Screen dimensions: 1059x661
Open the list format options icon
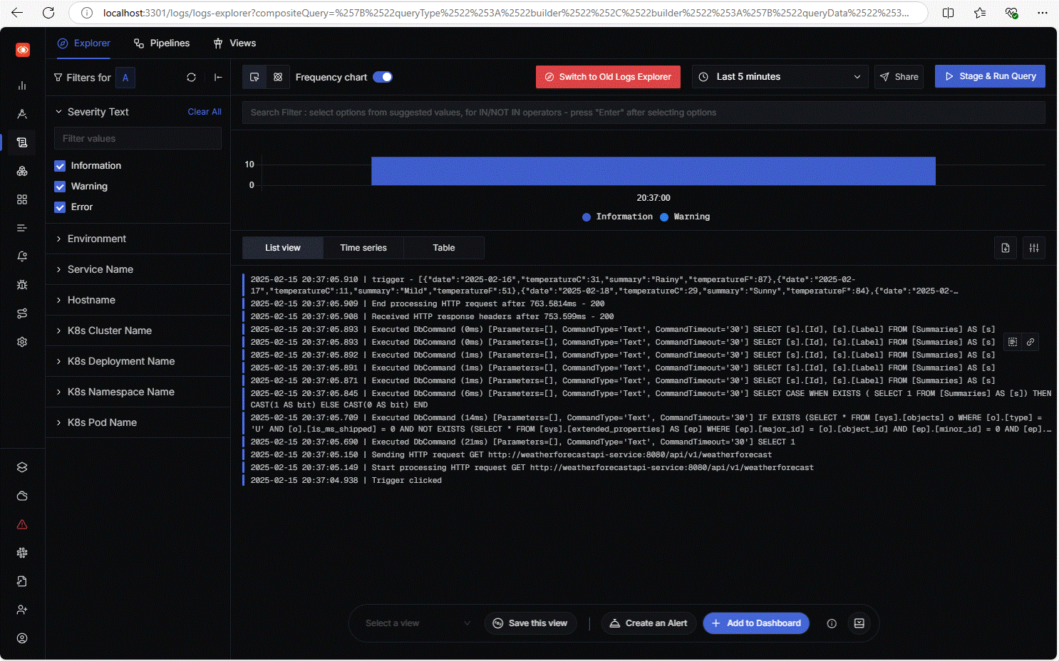pos(1034,248)
